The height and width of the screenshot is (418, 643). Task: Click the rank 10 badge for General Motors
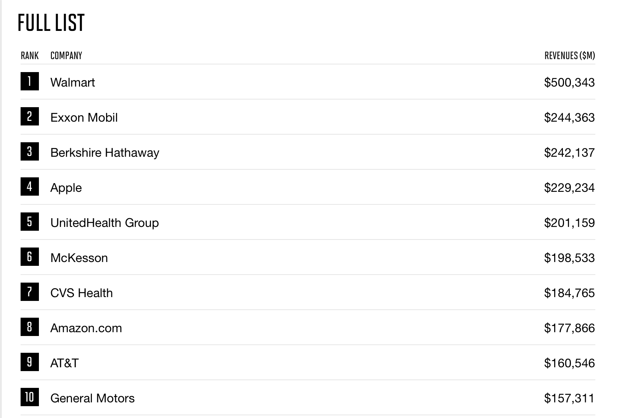pos(30,397)
